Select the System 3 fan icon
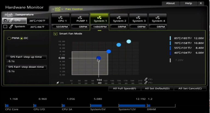 [x=138, y=17]
